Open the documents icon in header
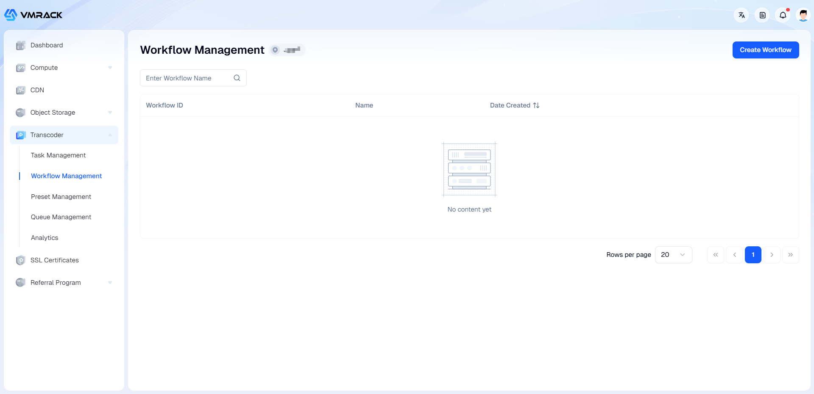The image size is (814, 394). click(x=762, y=15)
